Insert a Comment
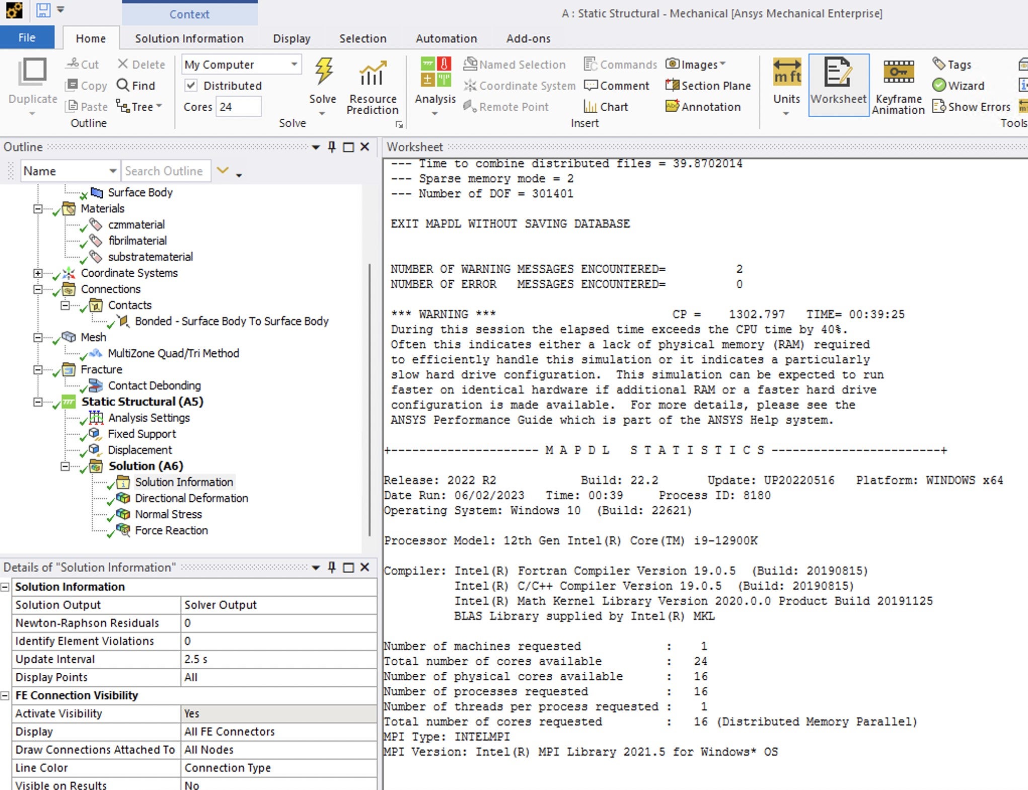Viewport: 1028px width, 790px height. coord(617,86)
